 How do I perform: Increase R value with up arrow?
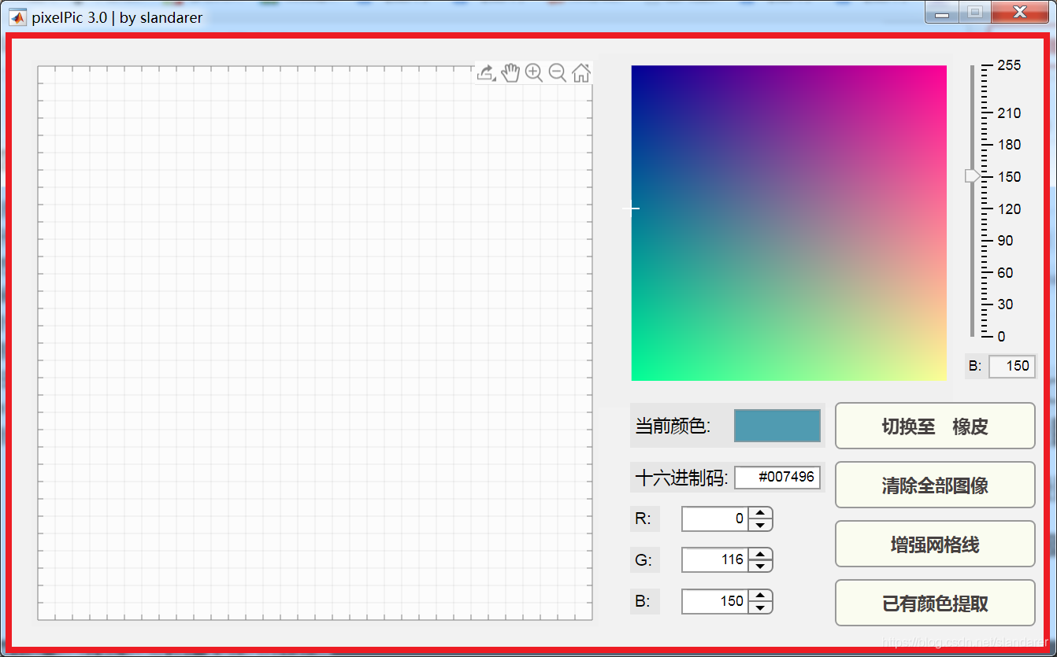click(760, 513)
